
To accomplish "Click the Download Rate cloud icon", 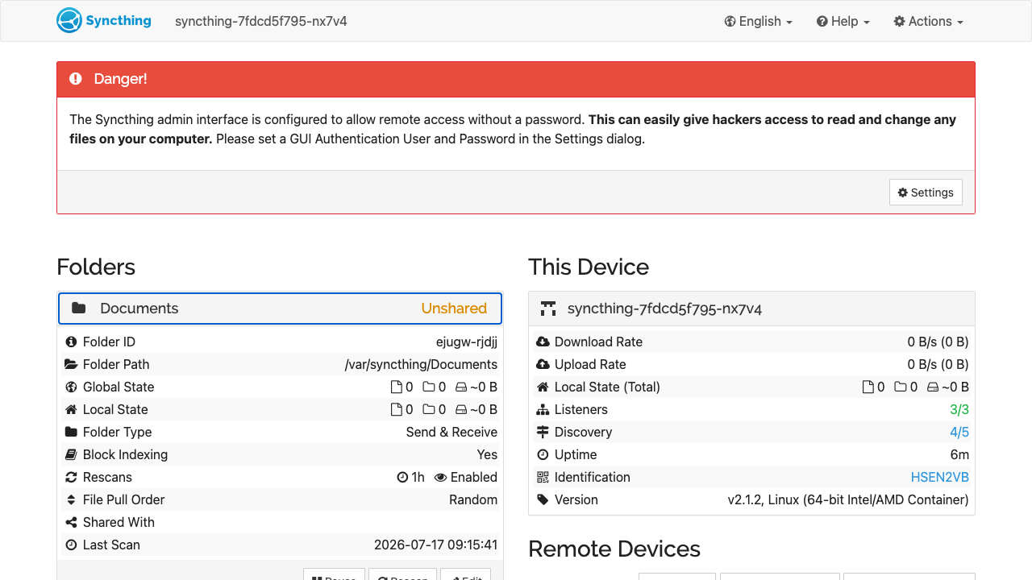I will [543, 342].
